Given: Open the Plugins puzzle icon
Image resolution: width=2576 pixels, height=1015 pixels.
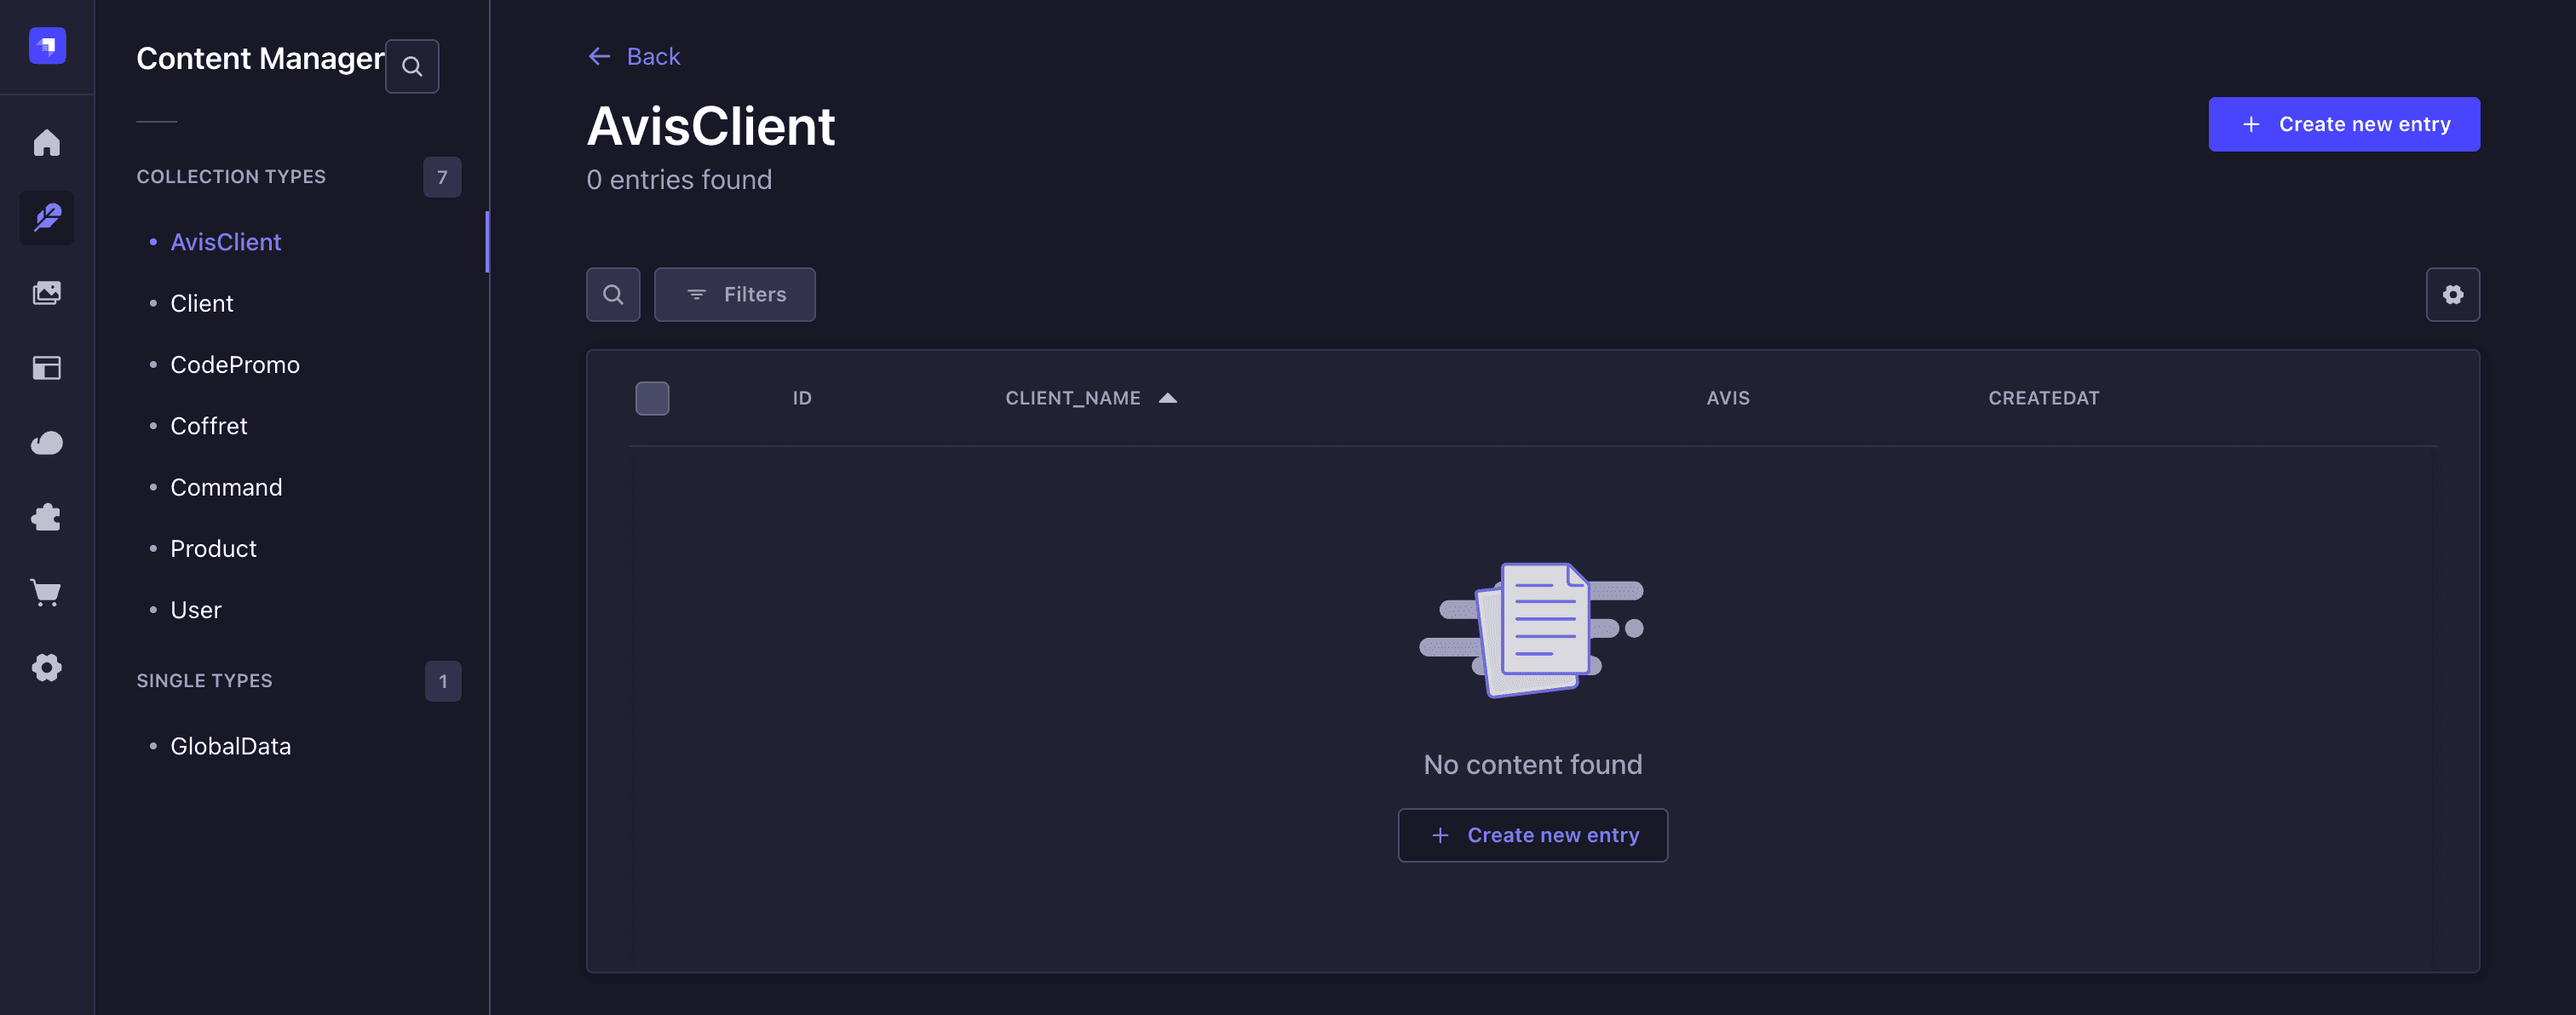Looking at the screenshot, I should tap(46, 517).
